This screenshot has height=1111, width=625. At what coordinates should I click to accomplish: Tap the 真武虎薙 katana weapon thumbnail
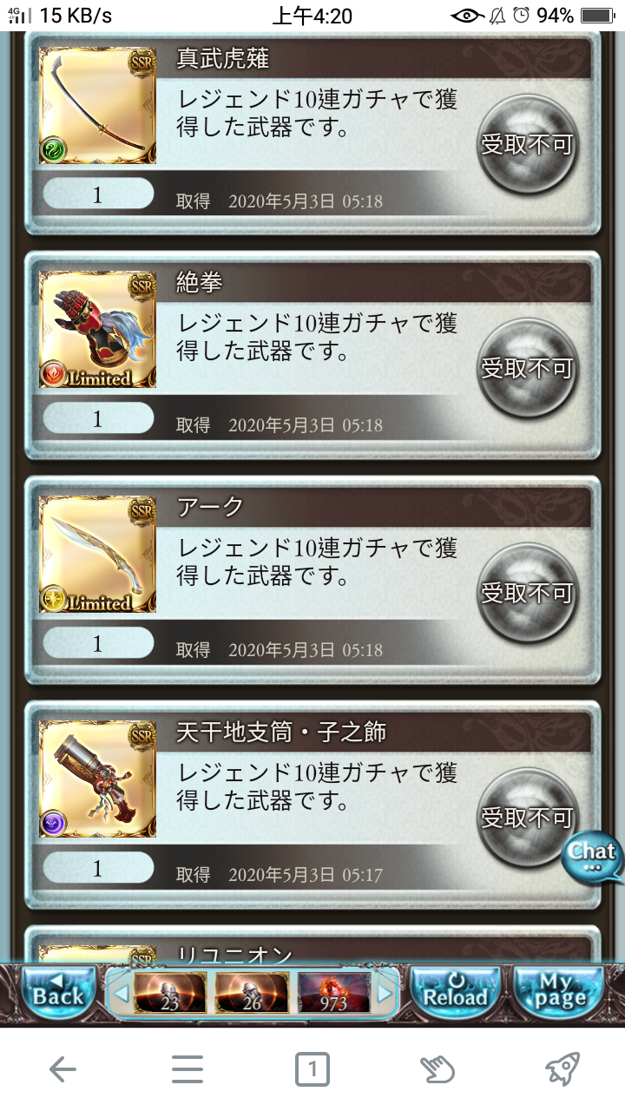point(98,106)
